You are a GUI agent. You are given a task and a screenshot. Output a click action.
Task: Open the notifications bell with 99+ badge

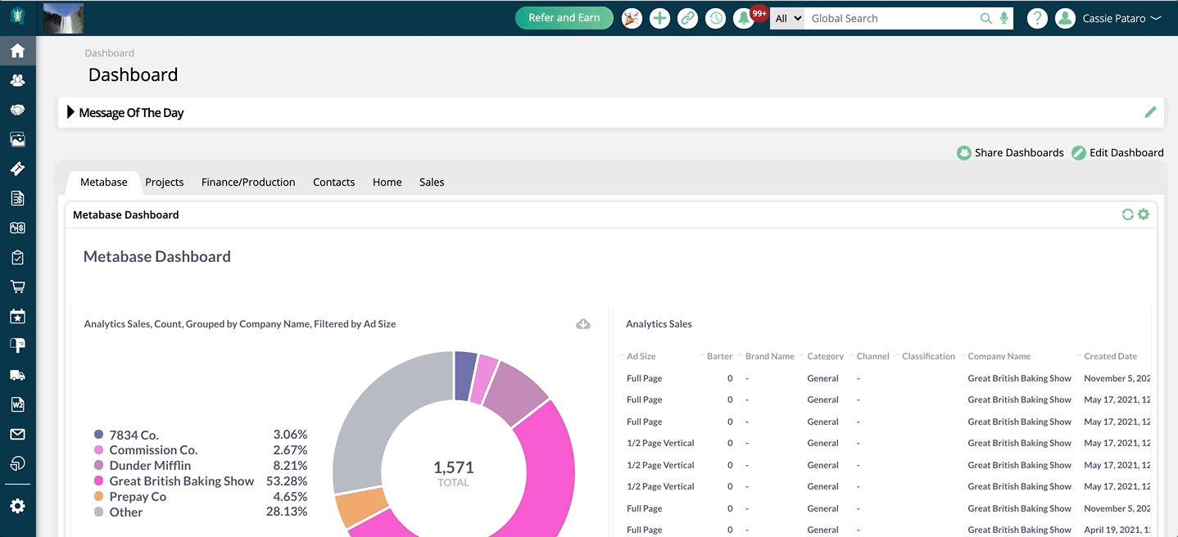(x=744, y=18)
